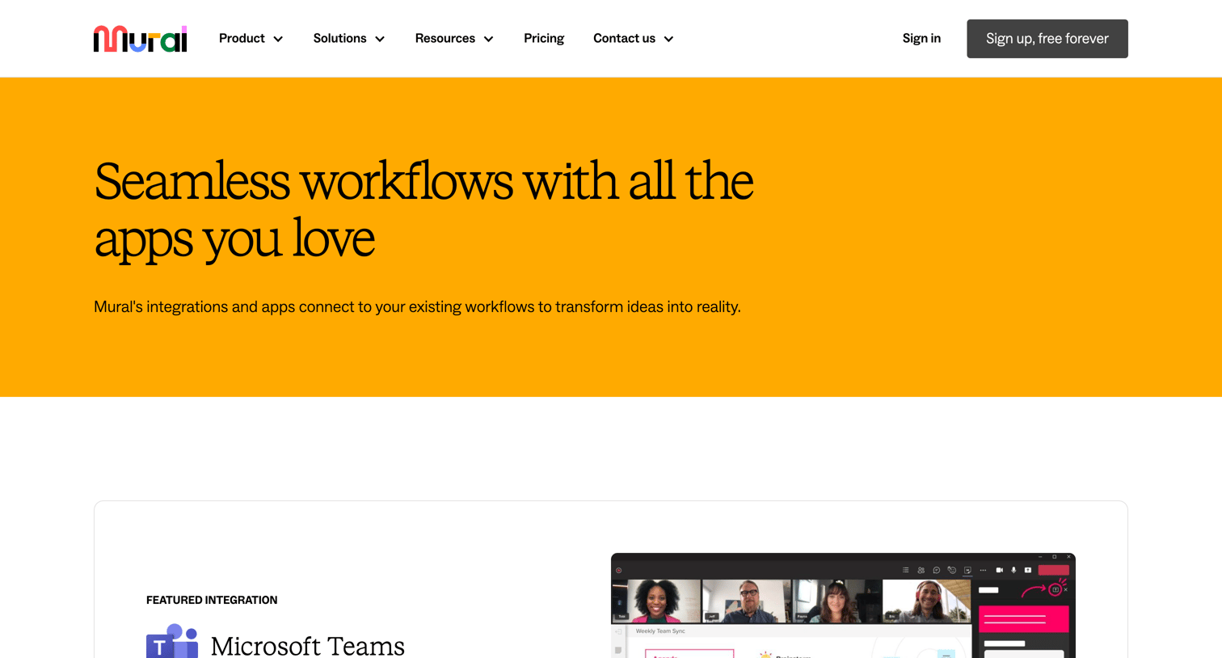Viewport: 1222px width, 658px height.
Task: Click the Seamless workflows headline
Action: tap(423, 209)
